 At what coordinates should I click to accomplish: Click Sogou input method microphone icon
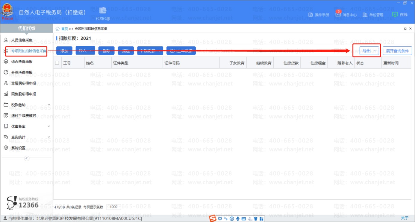coord(238,219)
